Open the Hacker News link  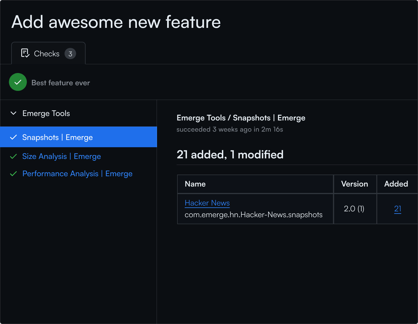click(207, 203)
